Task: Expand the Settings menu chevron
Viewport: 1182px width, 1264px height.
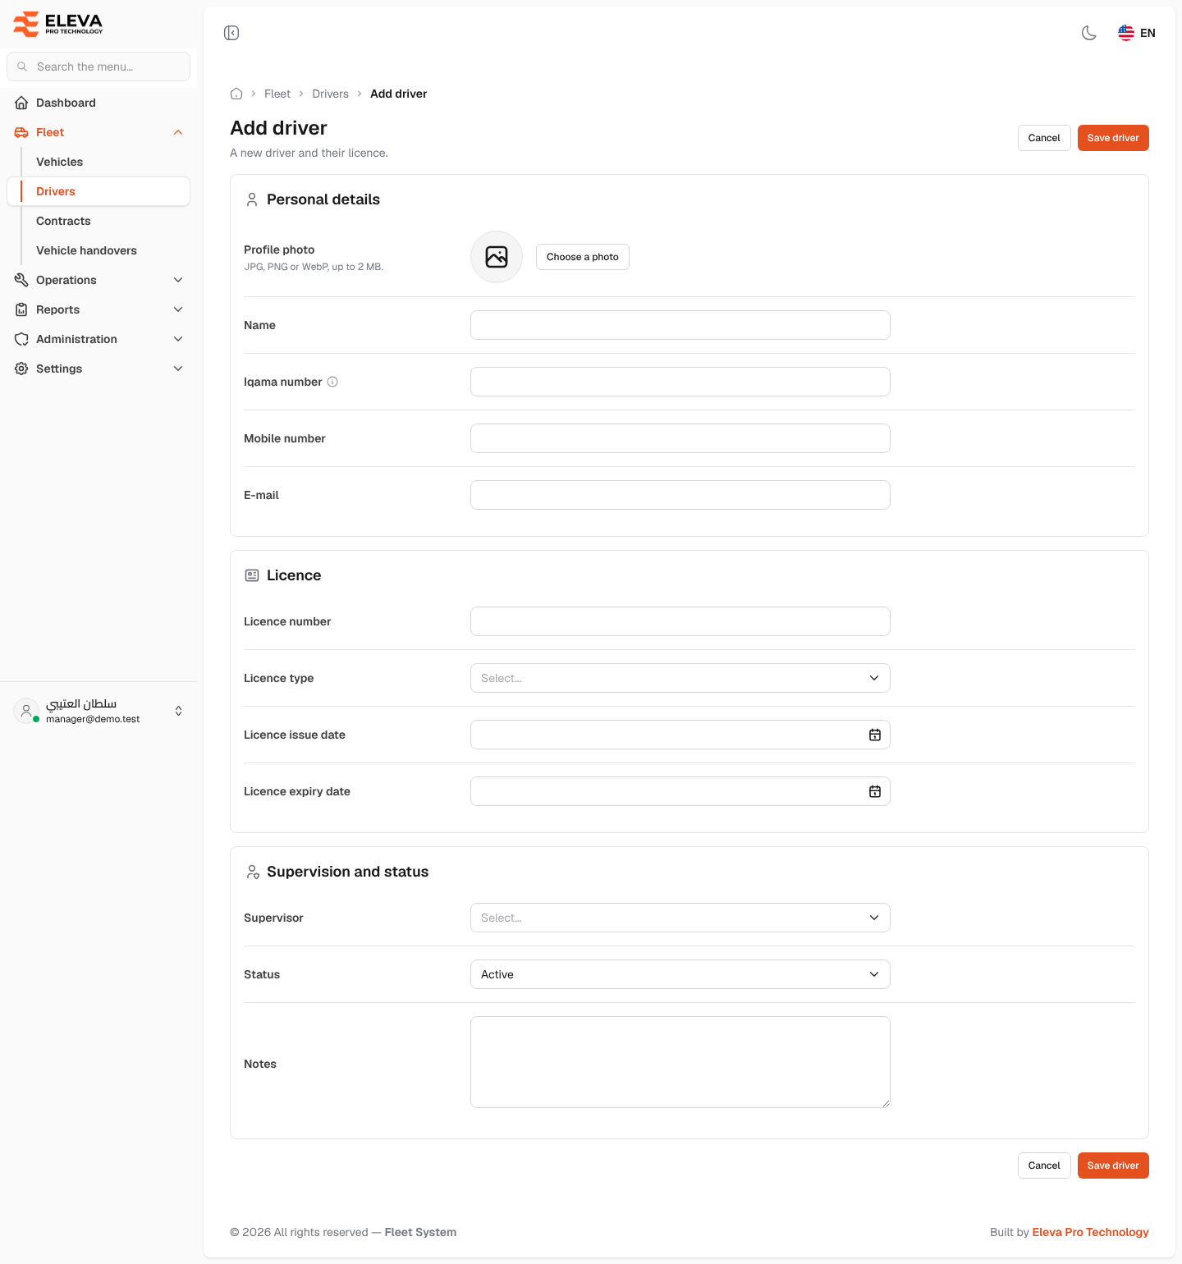Action: point(178,369)
